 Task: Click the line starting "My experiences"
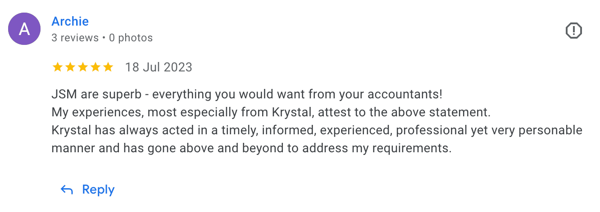point(270,112)
